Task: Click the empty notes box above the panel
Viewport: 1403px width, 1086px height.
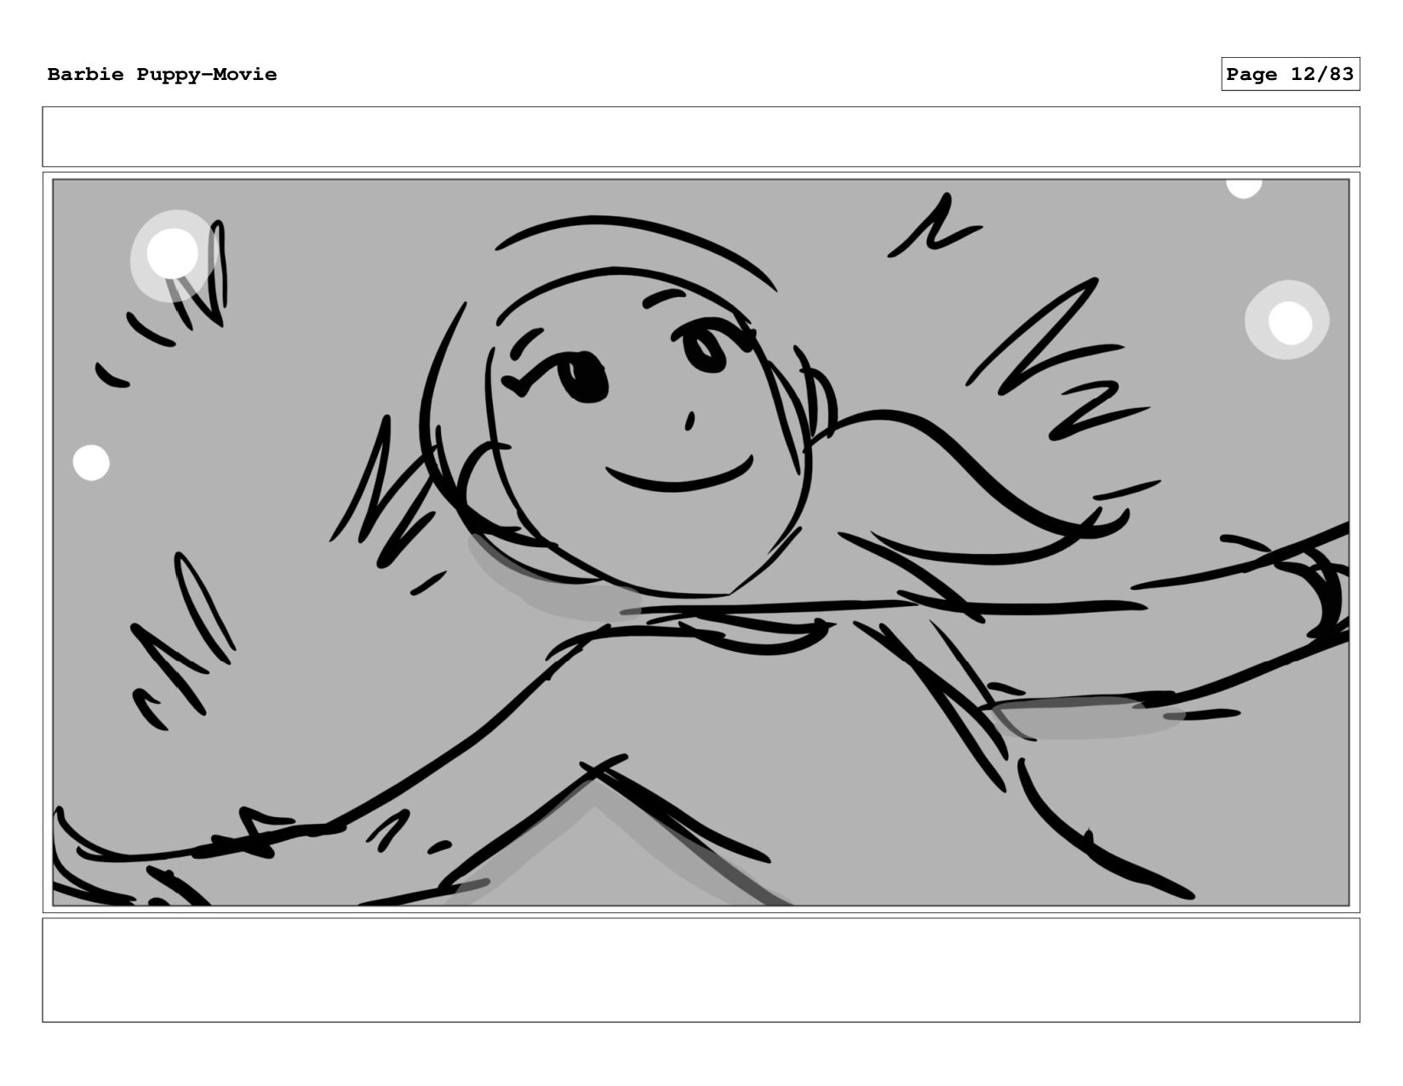Action: [x=701, y=137]
